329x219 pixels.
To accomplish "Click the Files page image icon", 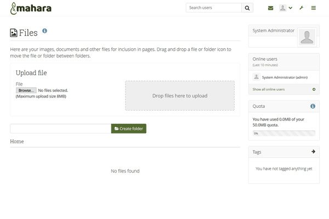I will click(14, 33).
